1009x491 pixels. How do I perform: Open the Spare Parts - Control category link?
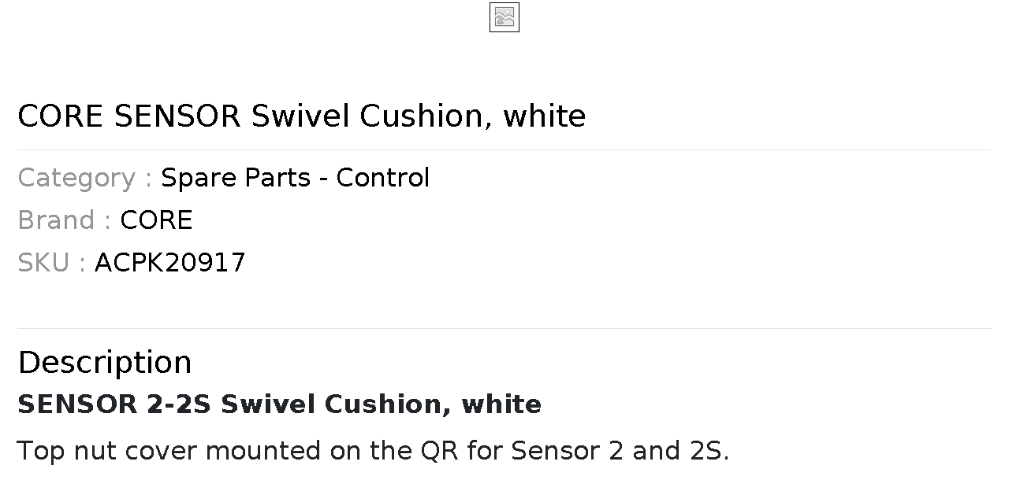point(295,178)
